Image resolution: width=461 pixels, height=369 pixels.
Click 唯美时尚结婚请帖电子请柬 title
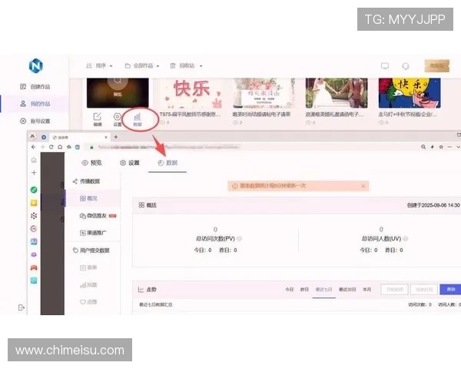point(261,115)
